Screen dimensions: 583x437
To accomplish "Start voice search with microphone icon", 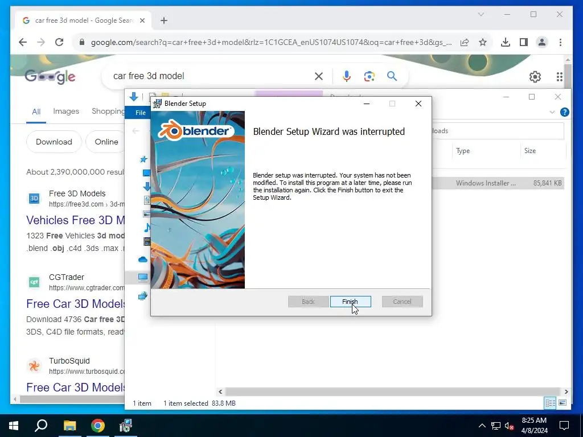I will pyautogui.click(x=346, y=76).
